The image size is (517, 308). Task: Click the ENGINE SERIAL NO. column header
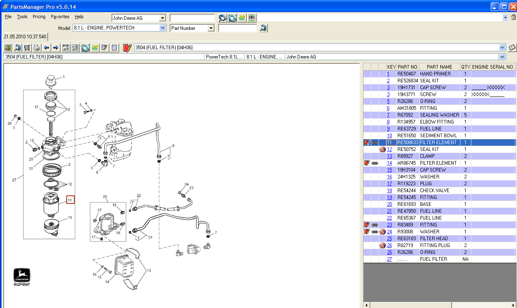[493, 67]
